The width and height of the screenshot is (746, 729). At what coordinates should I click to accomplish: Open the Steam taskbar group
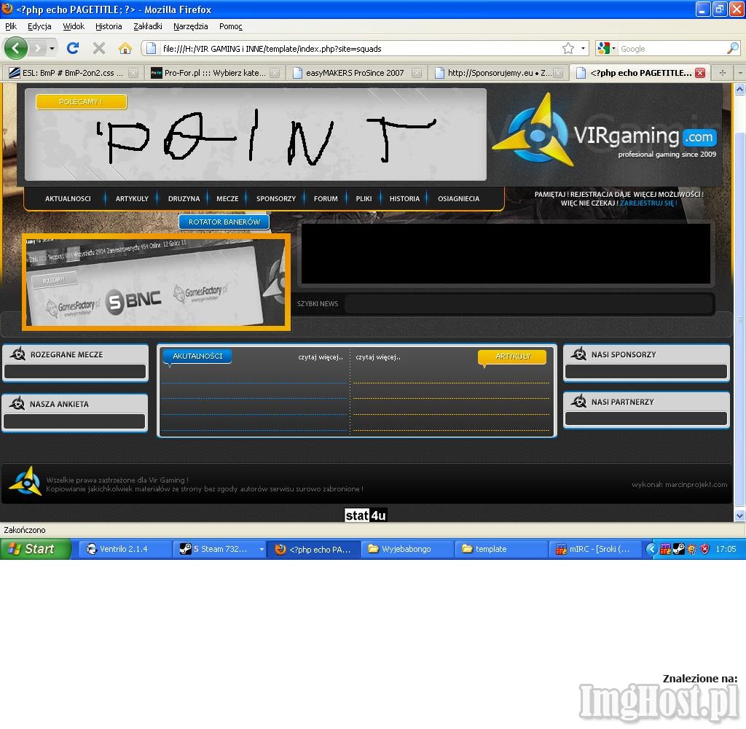tap(220, 549)
